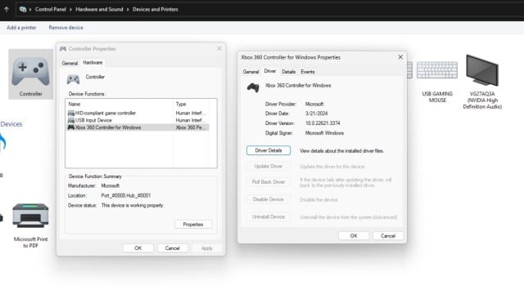Select the Controller device icon

pyautogui.click(x=31, y=71)
